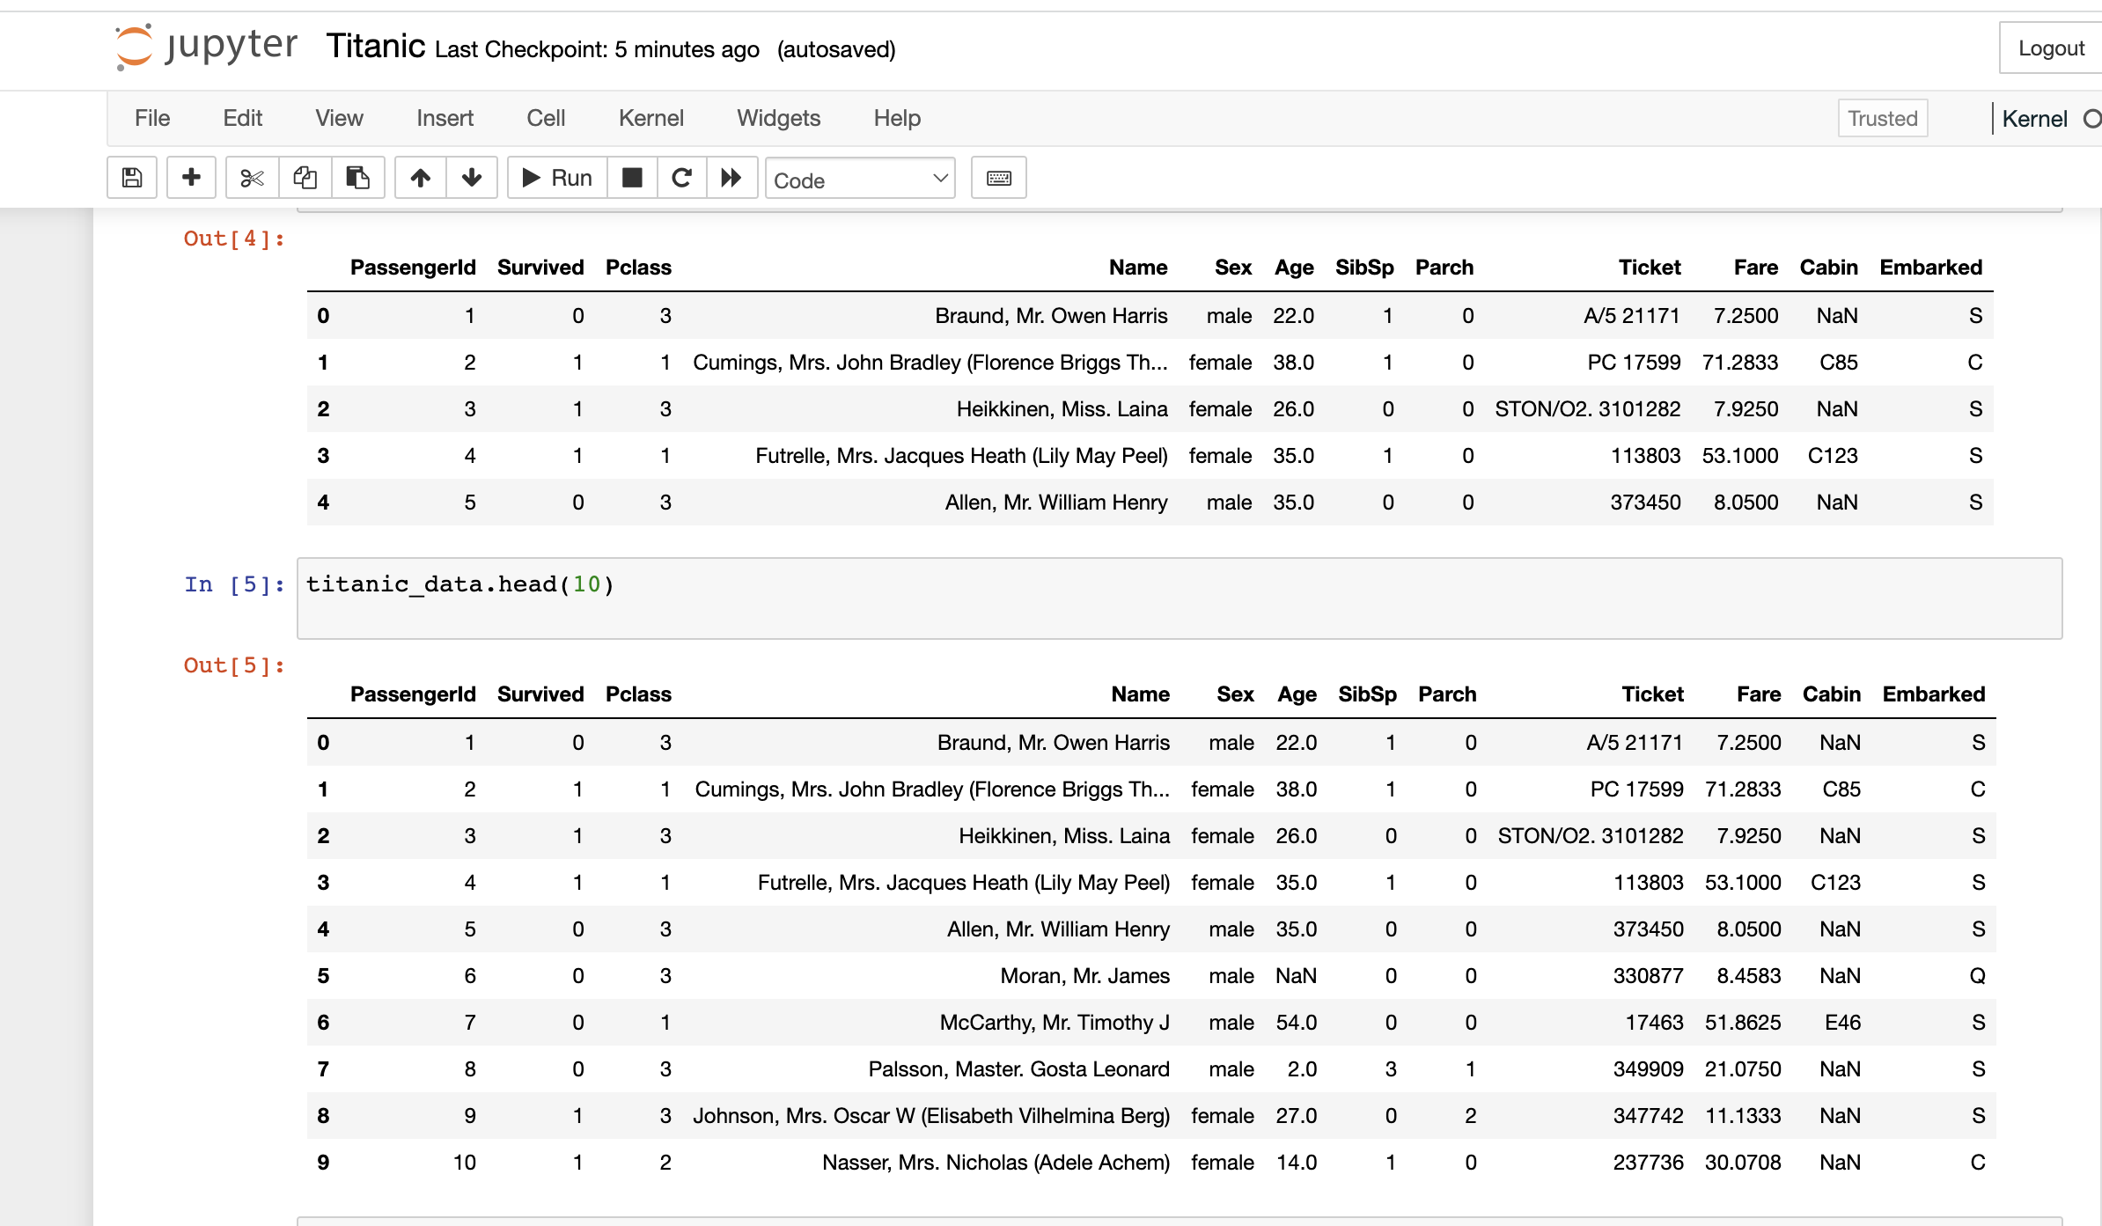
Task: Cut selected cells with the scissors icon
Action: [252, 178]
